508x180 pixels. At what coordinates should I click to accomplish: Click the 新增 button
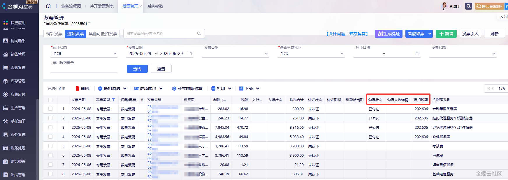(446, 34)
